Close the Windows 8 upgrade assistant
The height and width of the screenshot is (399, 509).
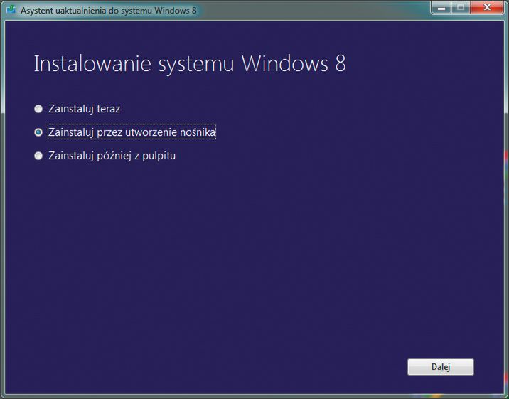pos(487,7)
